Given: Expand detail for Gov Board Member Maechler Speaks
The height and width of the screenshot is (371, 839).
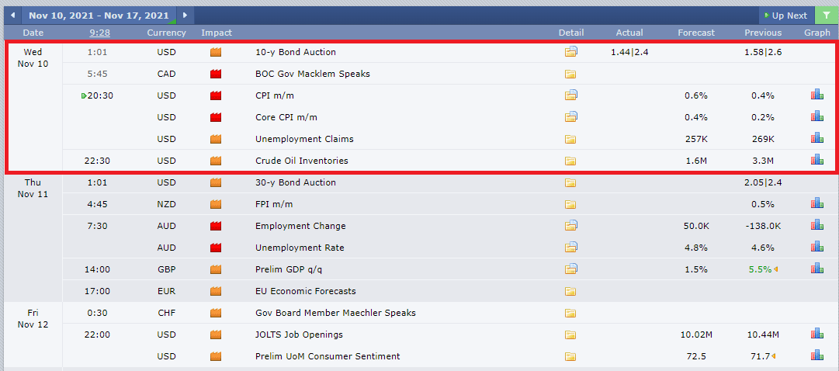Looking at the screenshot, I should [x=570, y=314].
